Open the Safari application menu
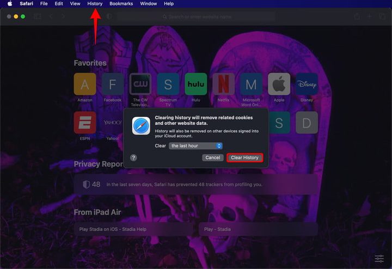This screenshot has width=392, height=269. click(x=27, y=4)
